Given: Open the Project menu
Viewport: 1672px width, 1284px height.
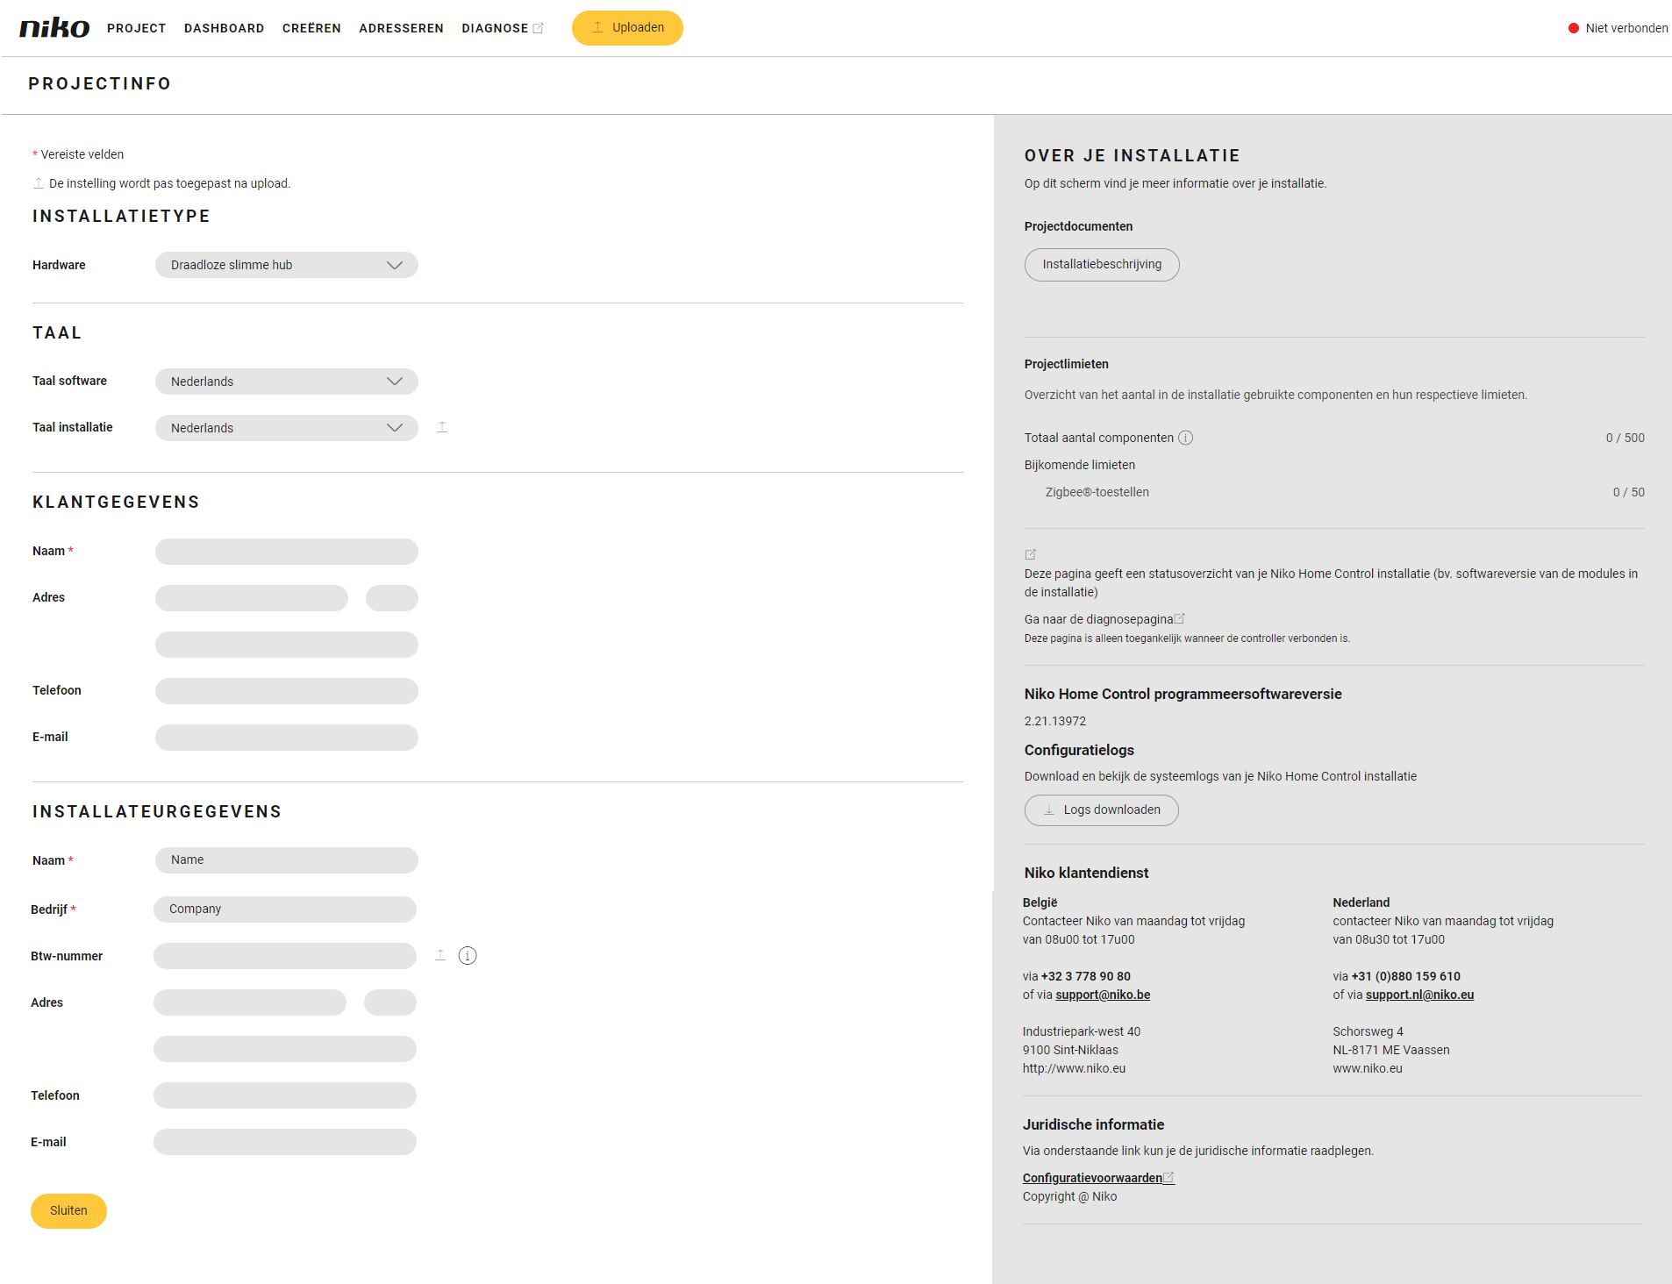Looking at the screenshot, I should point(137,28).
